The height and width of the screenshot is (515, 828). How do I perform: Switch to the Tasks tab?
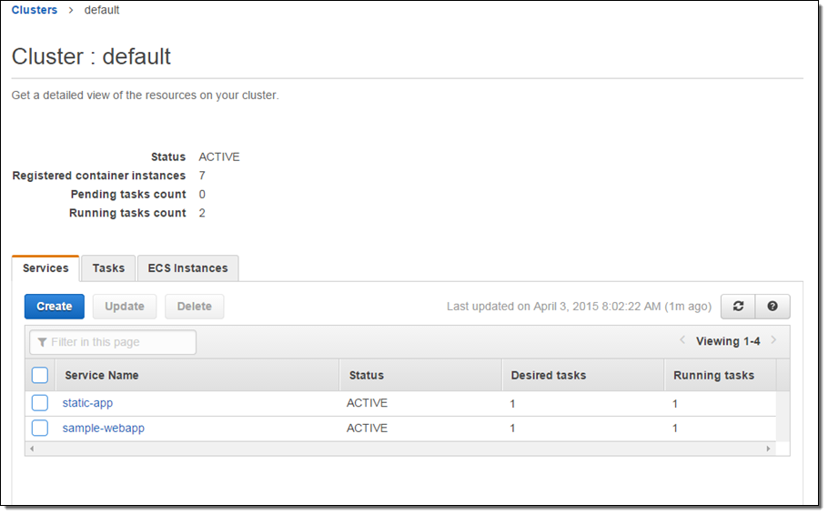108,268
